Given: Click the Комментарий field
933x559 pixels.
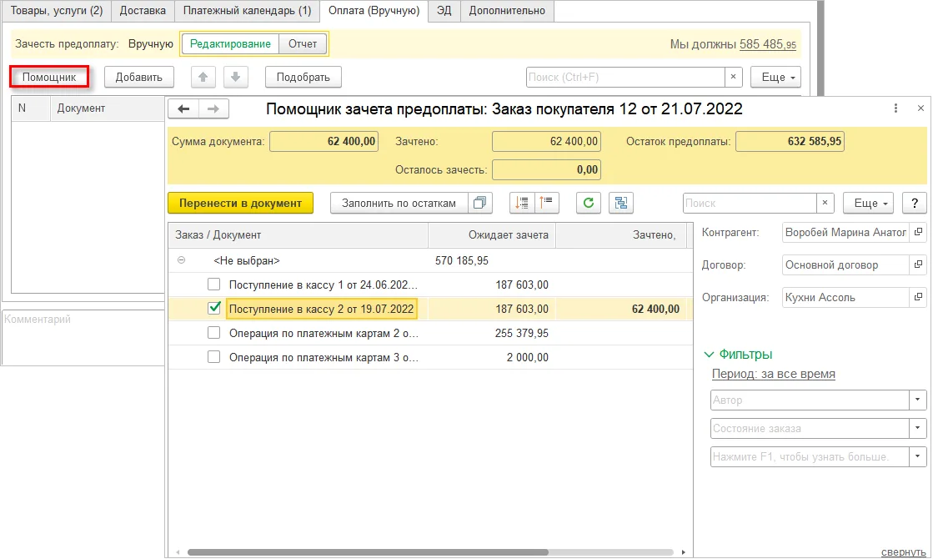Looking at the screenshot, I should tap(83, 338).
